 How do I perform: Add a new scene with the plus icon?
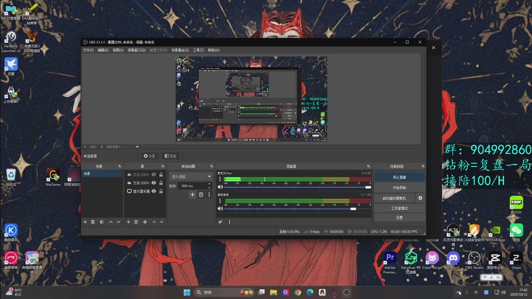[84, 222]
